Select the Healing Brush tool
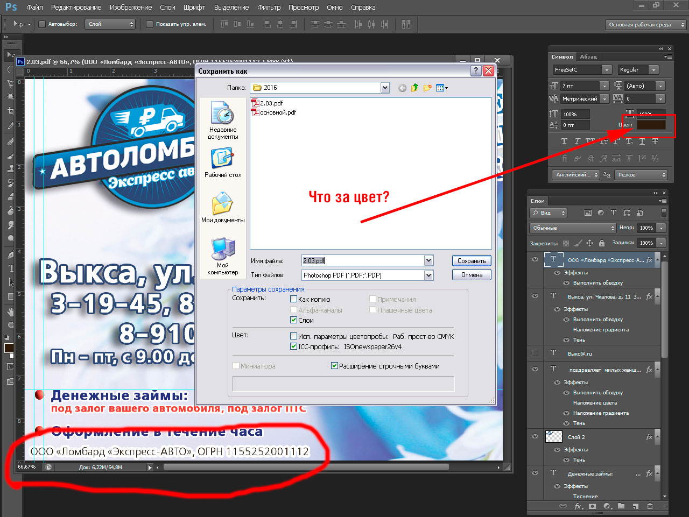Screen dimensions: 689x517 click(11, 141)
